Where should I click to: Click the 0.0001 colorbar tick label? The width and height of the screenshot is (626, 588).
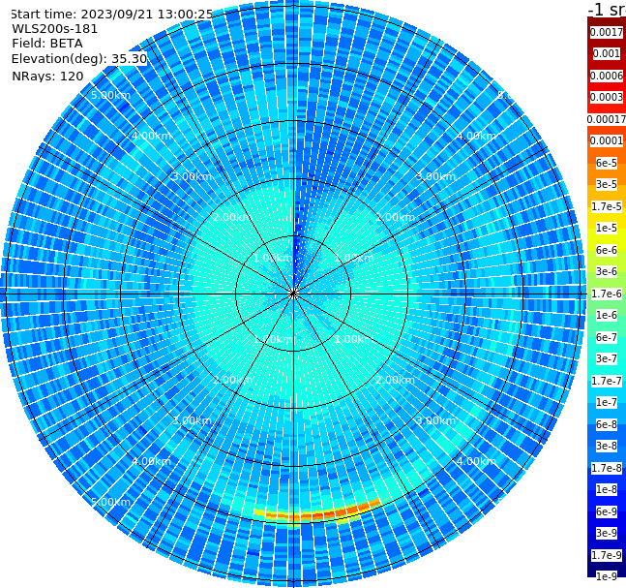(607, 140)
